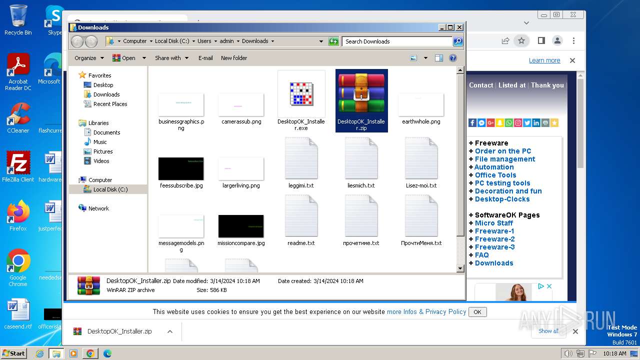
Task: Open the Share with menu
Action: point(171,58)
